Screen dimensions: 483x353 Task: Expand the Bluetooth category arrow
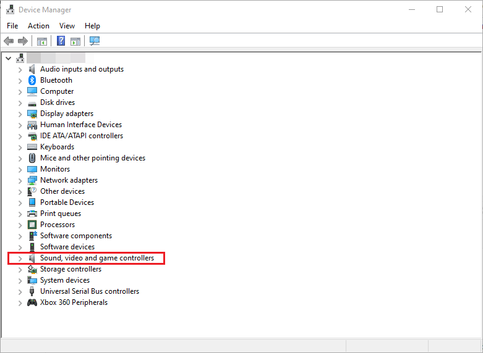tap(20, 81)
